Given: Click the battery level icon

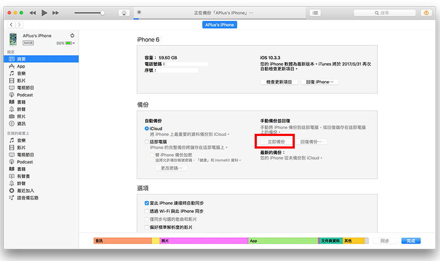Looking at the screenshot, I should pos(69,43).
